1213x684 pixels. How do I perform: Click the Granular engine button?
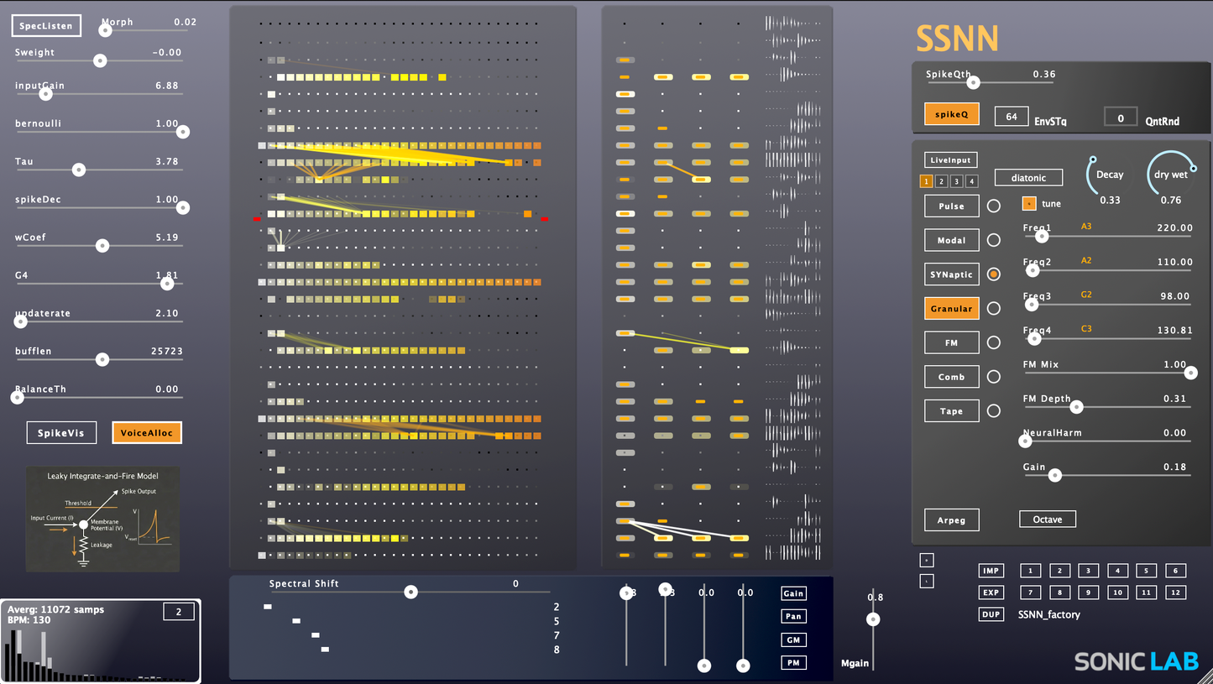pyautogui.click(x=952, y=309)
